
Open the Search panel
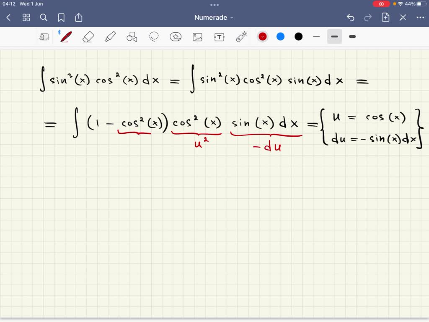tap(44, 18)
